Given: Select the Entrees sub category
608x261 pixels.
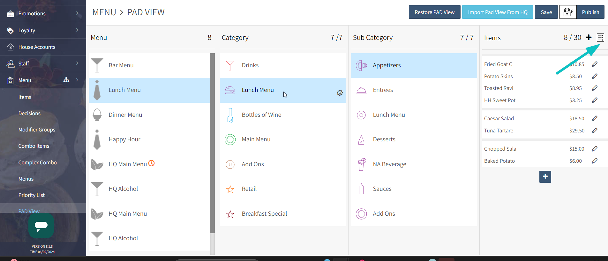Looking at the screenshot, I should (x=383, y=90).
